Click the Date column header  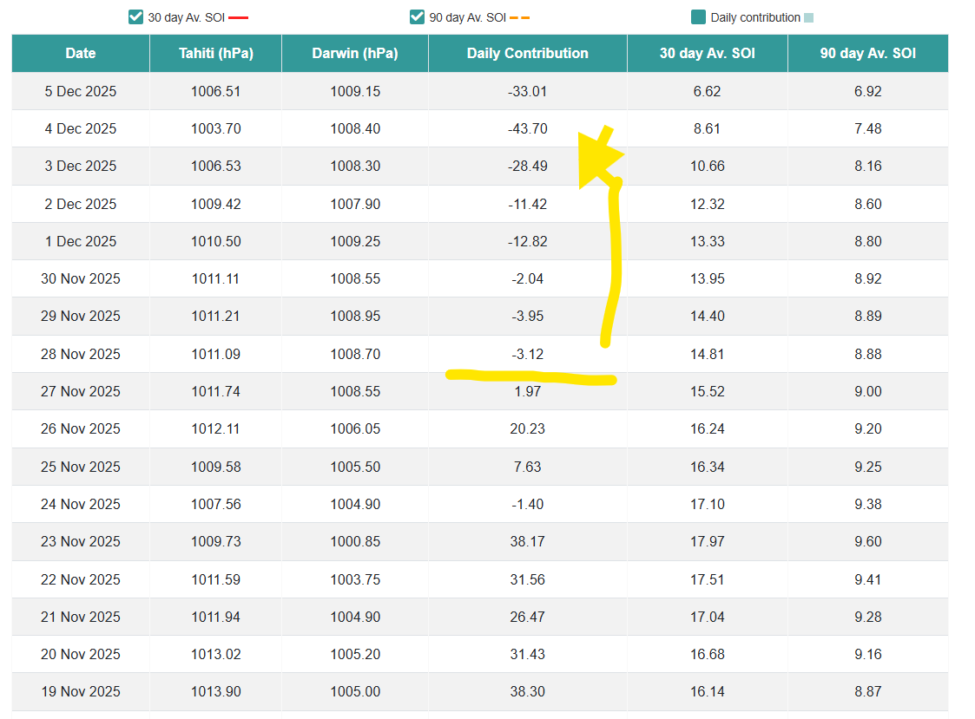tap(81, 53)
